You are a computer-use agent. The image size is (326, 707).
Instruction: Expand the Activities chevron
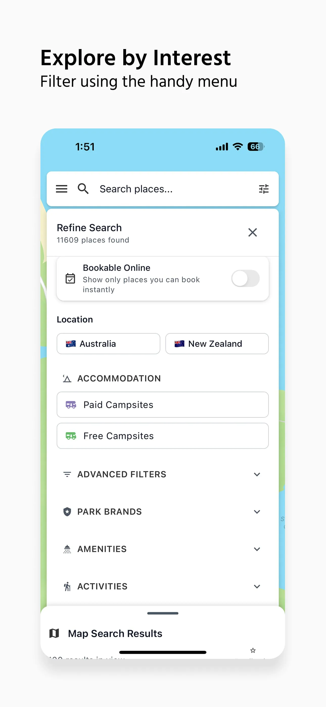pos(257,586)
